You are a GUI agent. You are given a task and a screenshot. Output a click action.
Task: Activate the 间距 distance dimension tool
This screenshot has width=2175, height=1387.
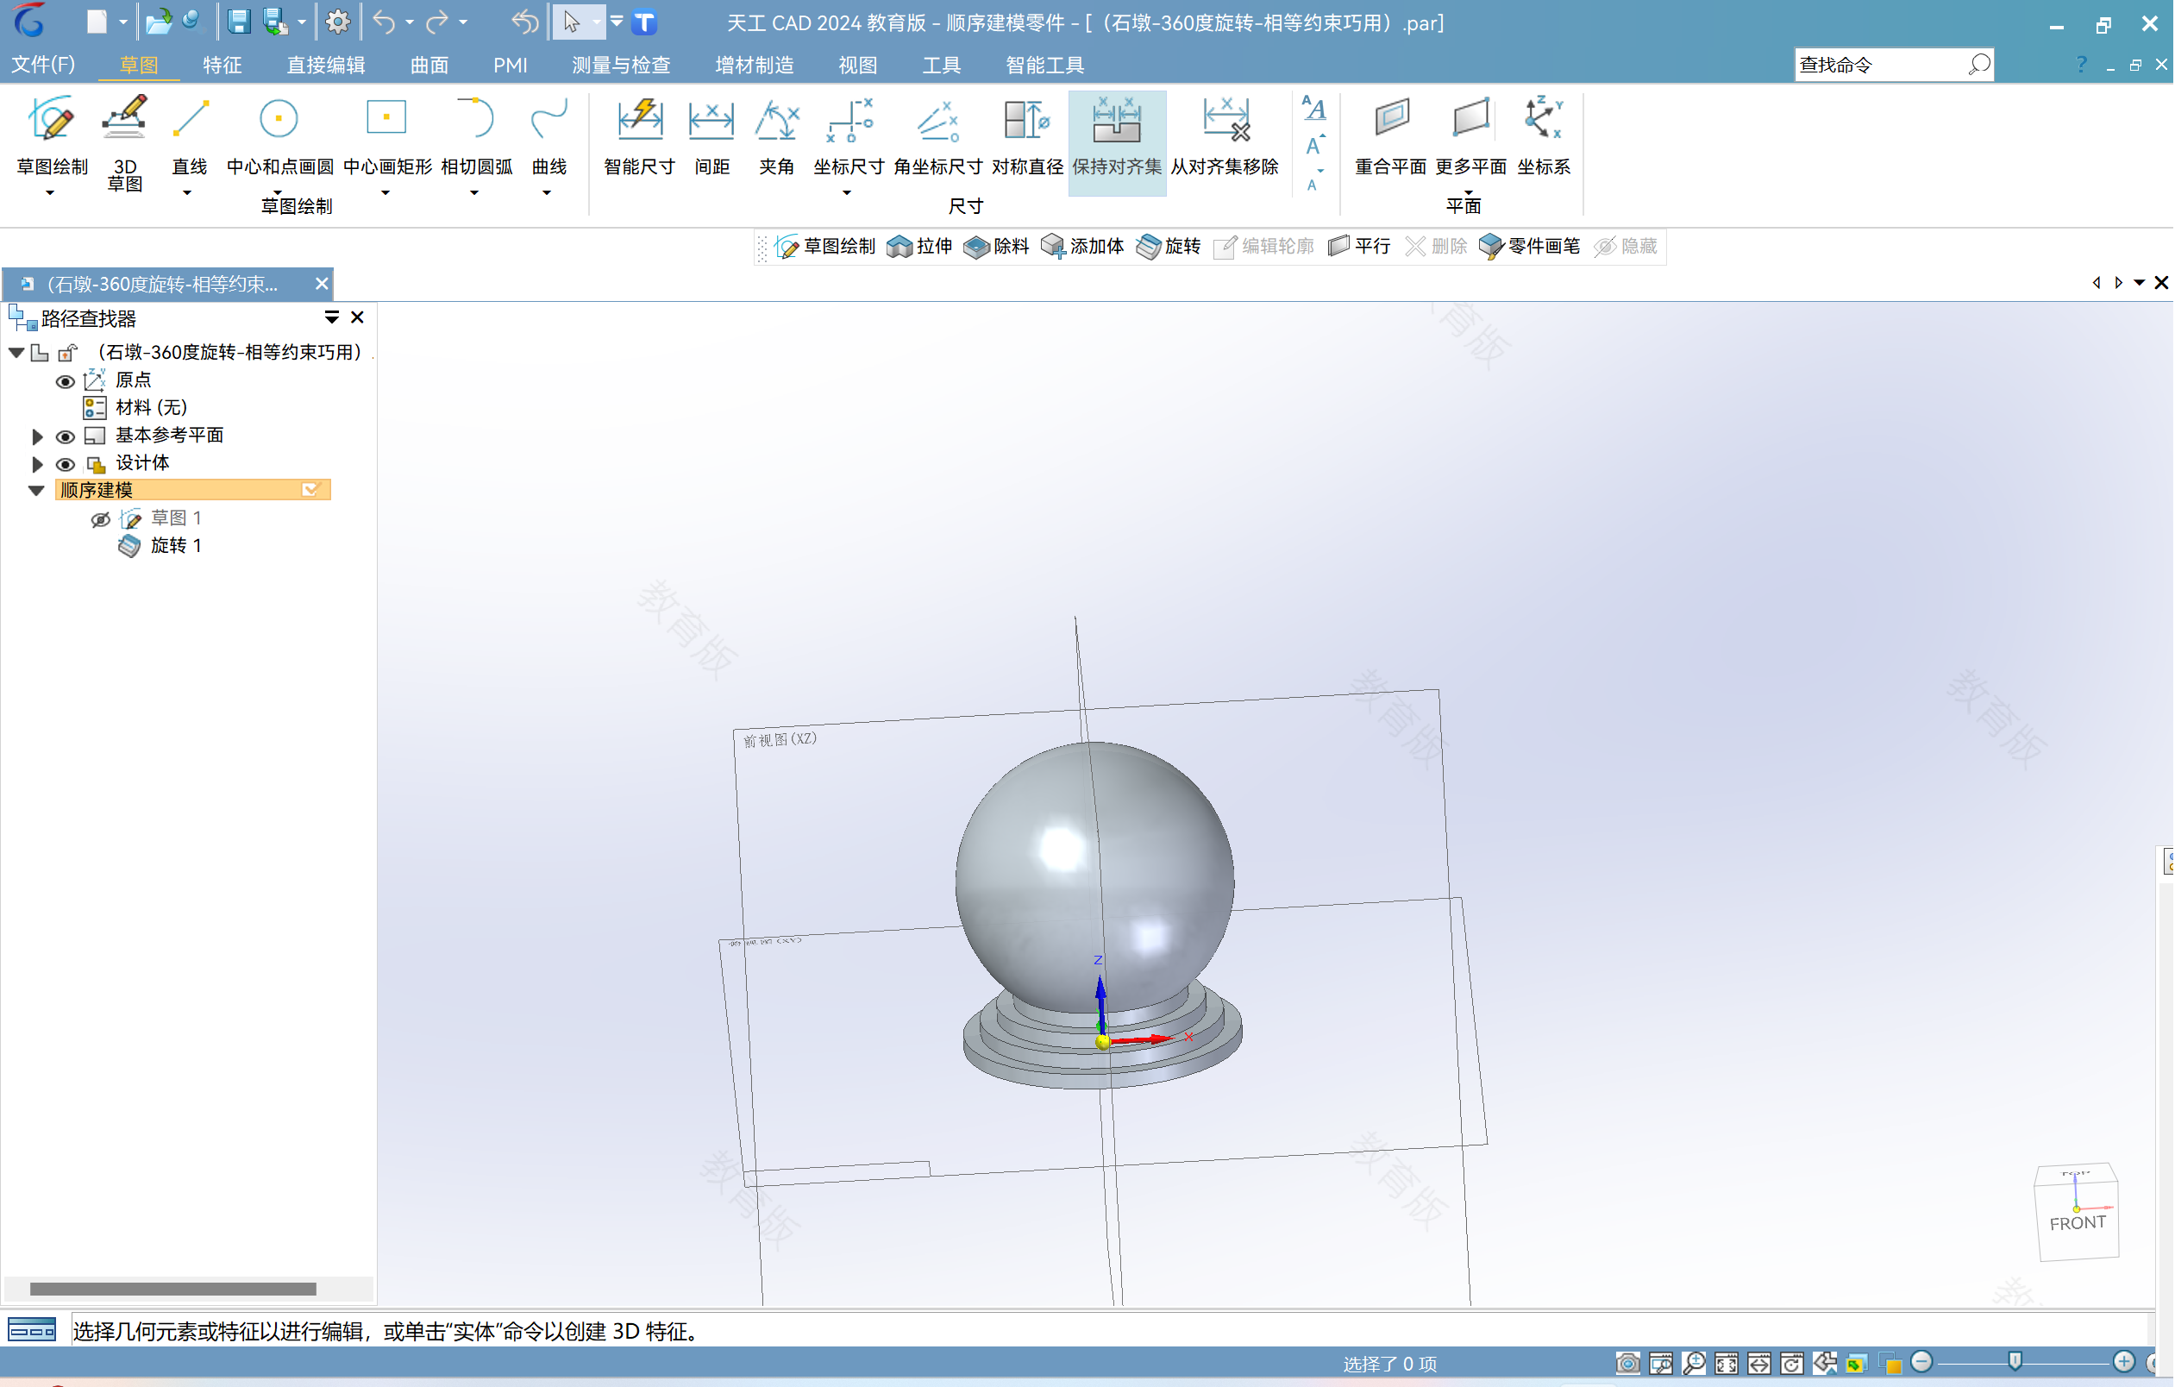[711, 135]
